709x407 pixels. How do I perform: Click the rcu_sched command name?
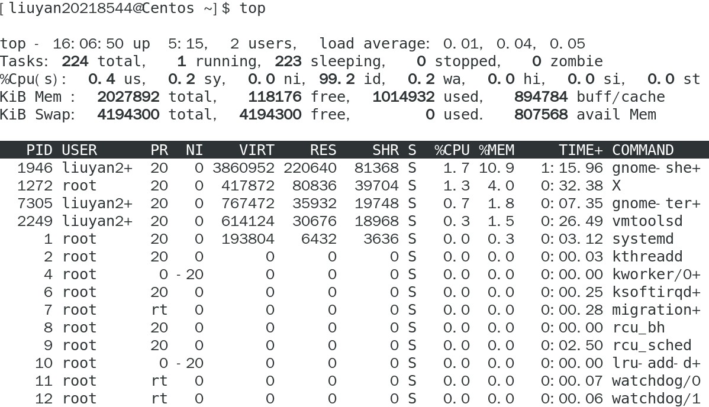[x=652, y=345]
